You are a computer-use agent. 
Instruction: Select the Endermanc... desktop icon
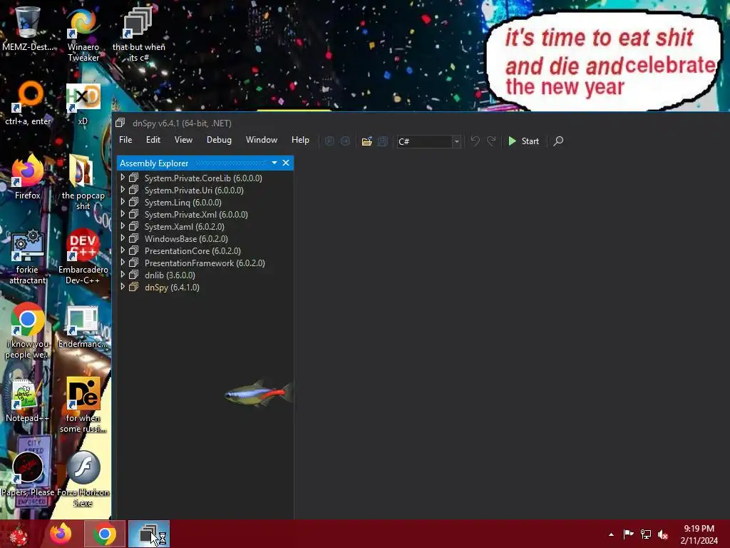pyautogui.click(x=83, y=326)
